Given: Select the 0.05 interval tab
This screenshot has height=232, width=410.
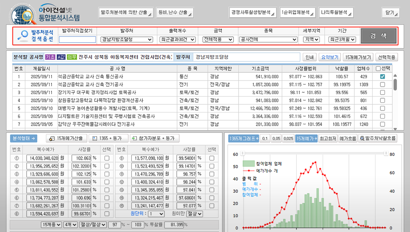Looking at the screenshot, I should [276, 138].
